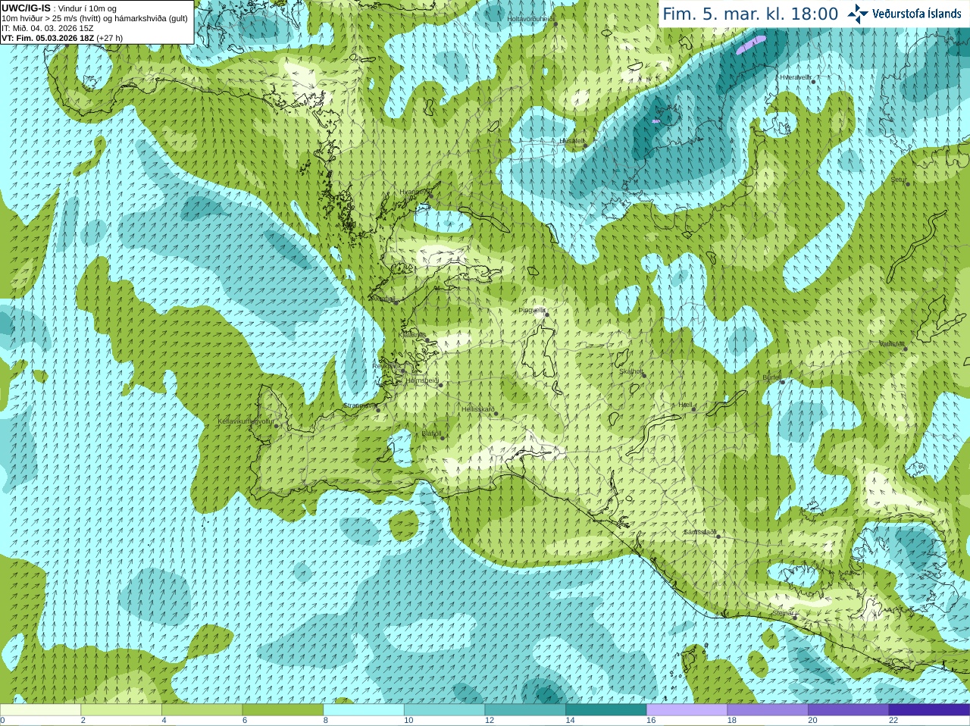The width and height of the screenshot is (970, 726).
Task: Select the Sámsstaðir station label
Action: point(699,532)
